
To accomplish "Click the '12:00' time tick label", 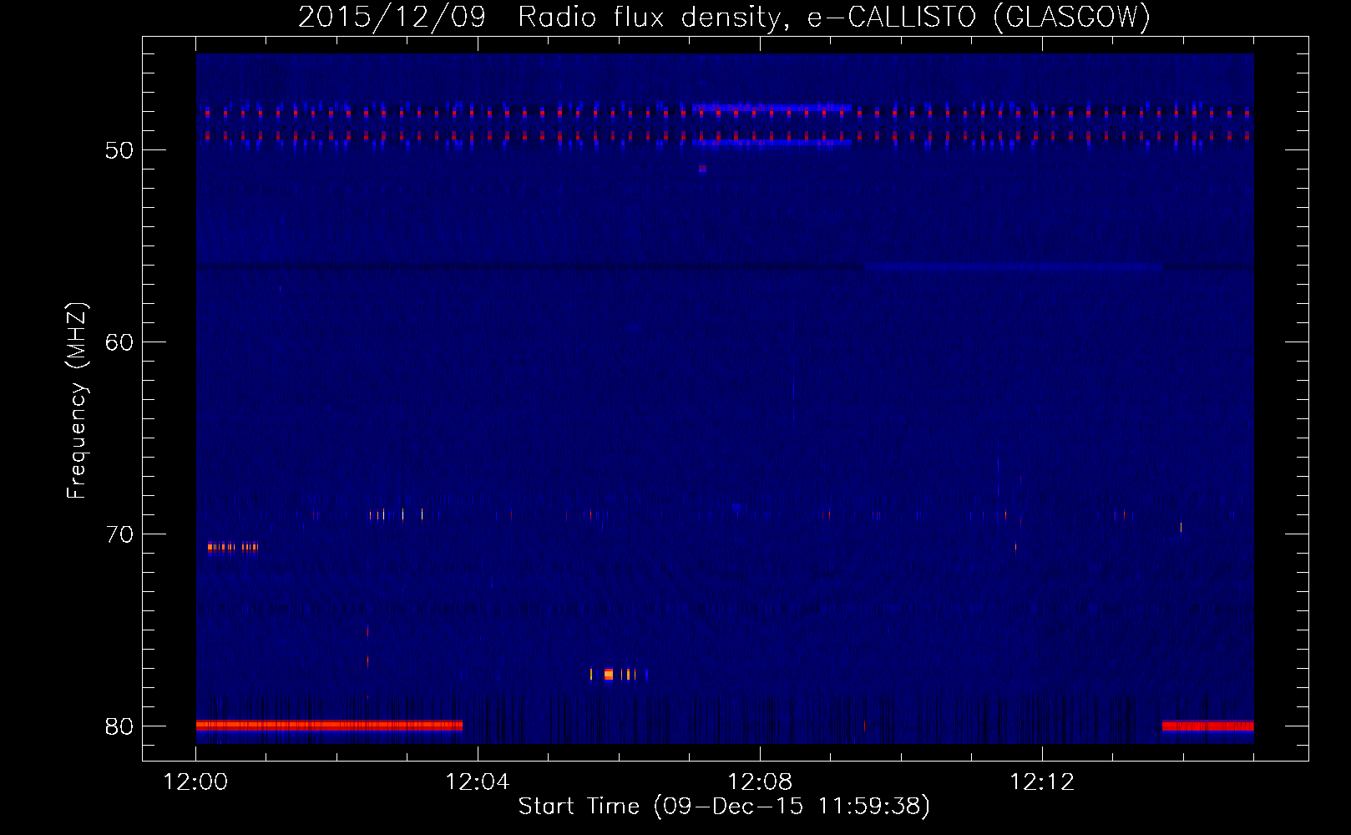I will pos(196,782).
